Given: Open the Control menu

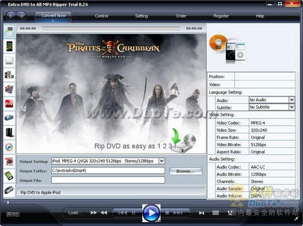Looking at the screenshot, I should [101, 16].
